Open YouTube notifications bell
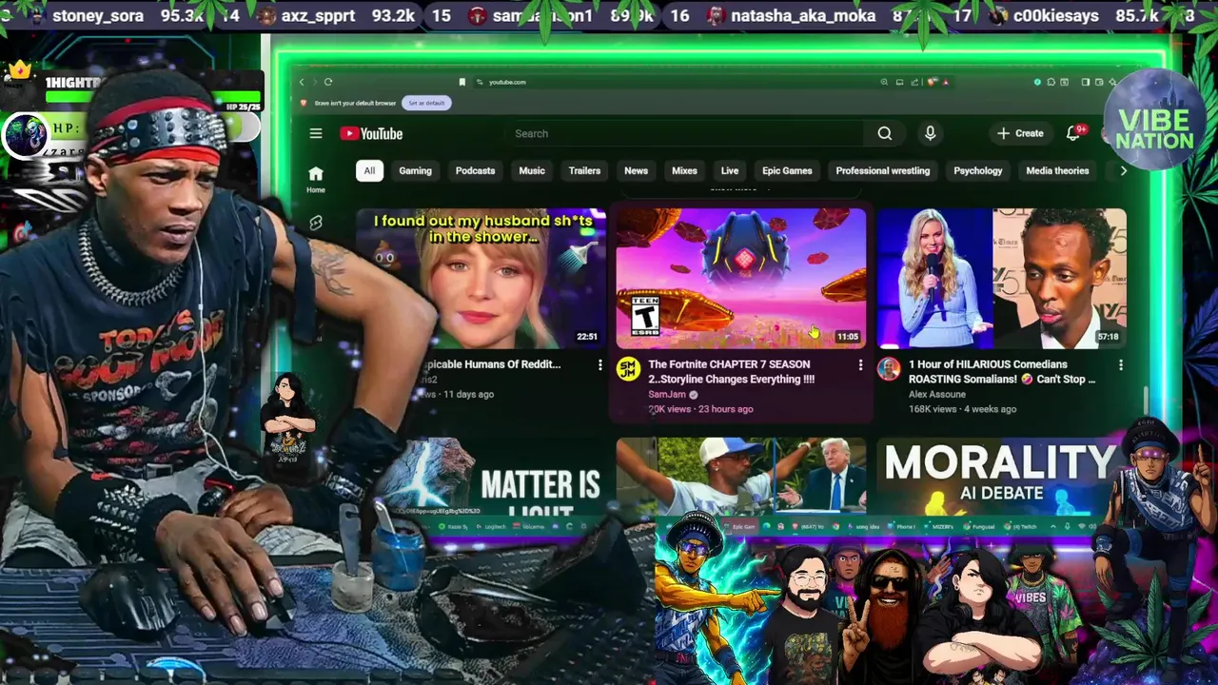Image resolution: width=1218 pixels, height=685 pixels. tap(1073, 133)
